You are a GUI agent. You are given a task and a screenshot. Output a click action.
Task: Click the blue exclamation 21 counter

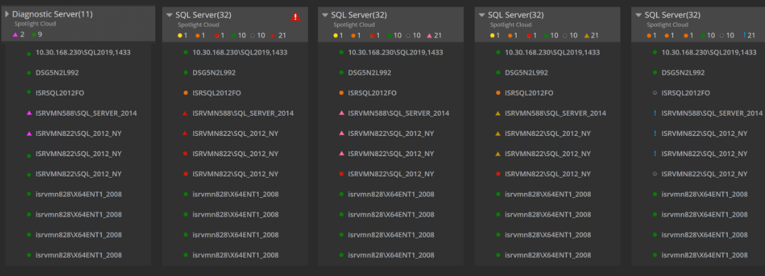pos(749,36)
